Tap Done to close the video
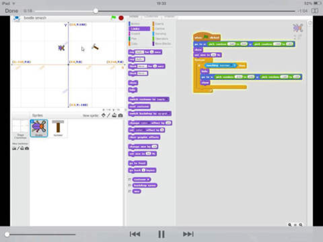Image resolution: width=323 pixels, height=242 pixels. (12, 11)
